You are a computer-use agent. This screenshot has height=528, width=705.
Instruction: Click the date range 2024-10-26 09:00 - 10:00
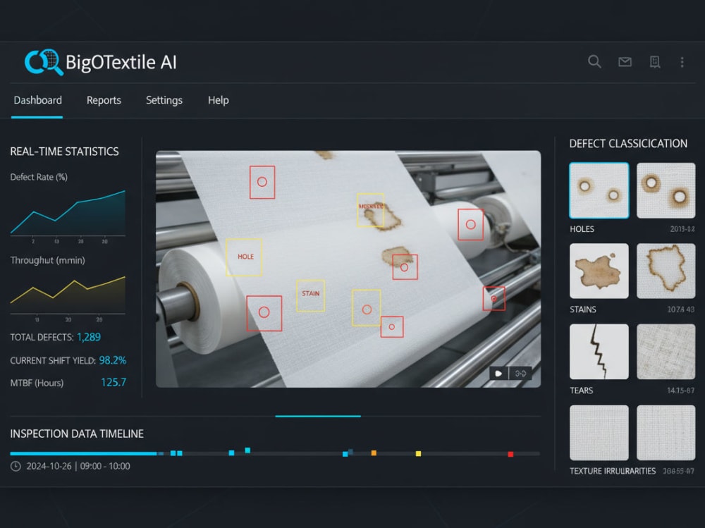click(78, 466)
